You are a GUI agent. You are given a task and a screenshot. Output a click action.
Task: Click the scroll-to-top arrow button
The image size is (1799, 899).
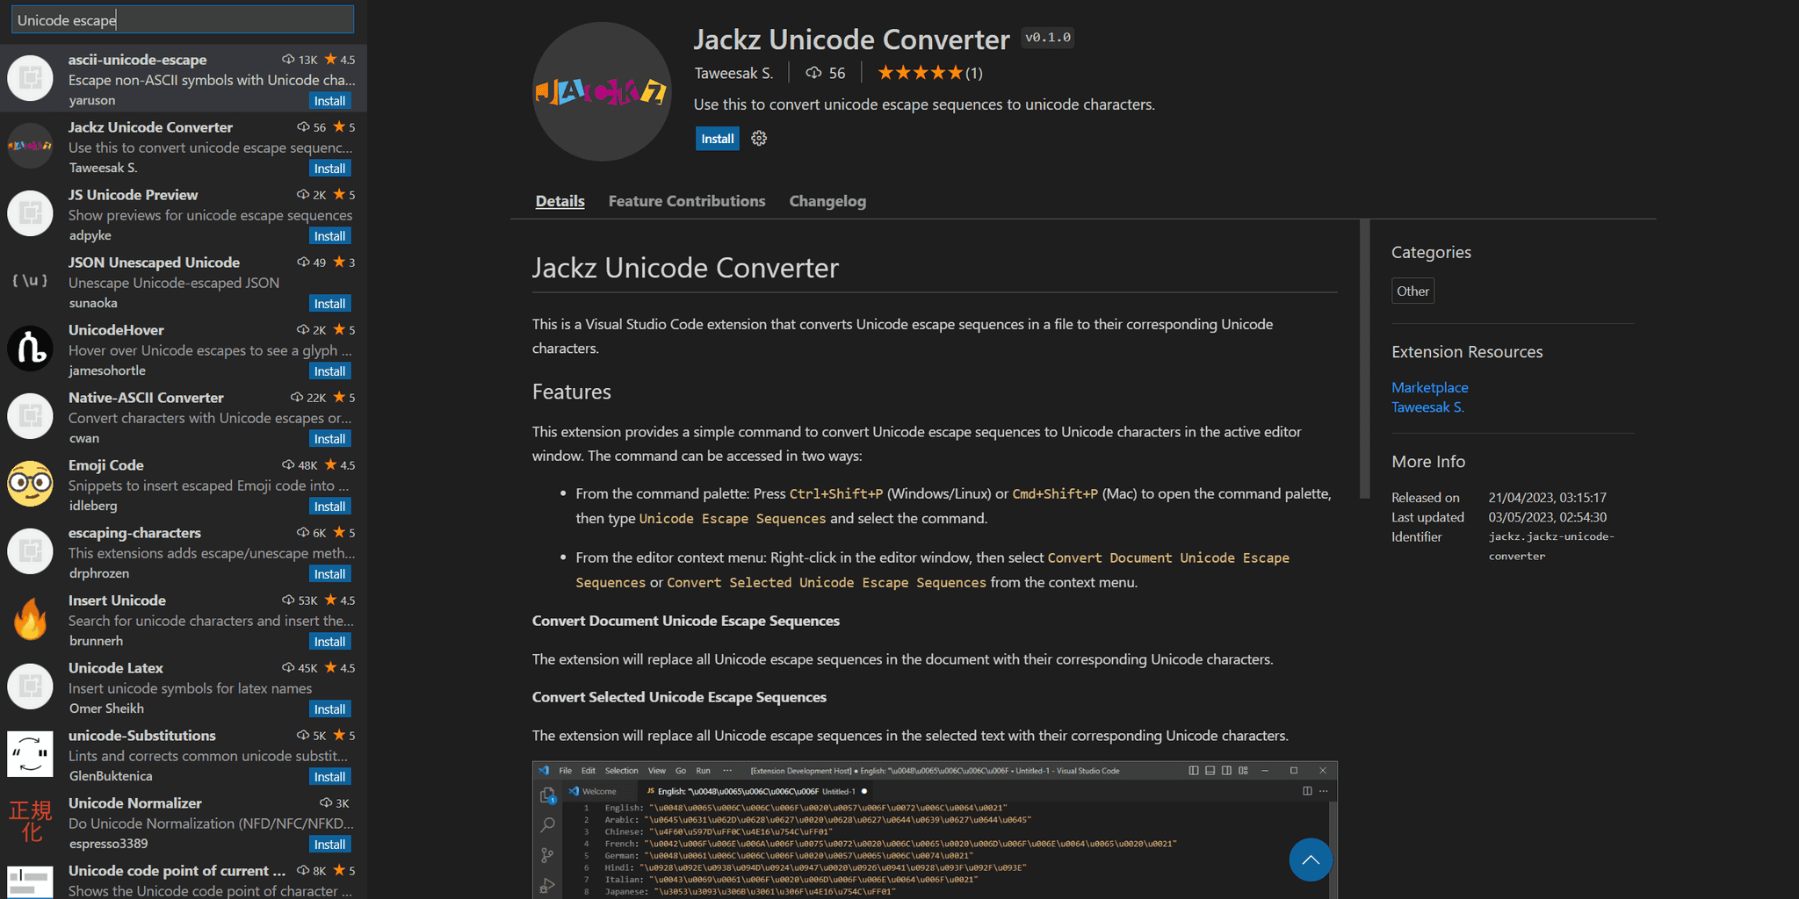click(1311, 860)
